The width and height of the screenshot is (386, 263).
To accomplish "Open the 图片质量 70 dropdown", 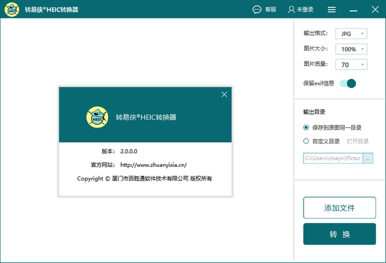I will pyautogui.click(x=351, y=64).
